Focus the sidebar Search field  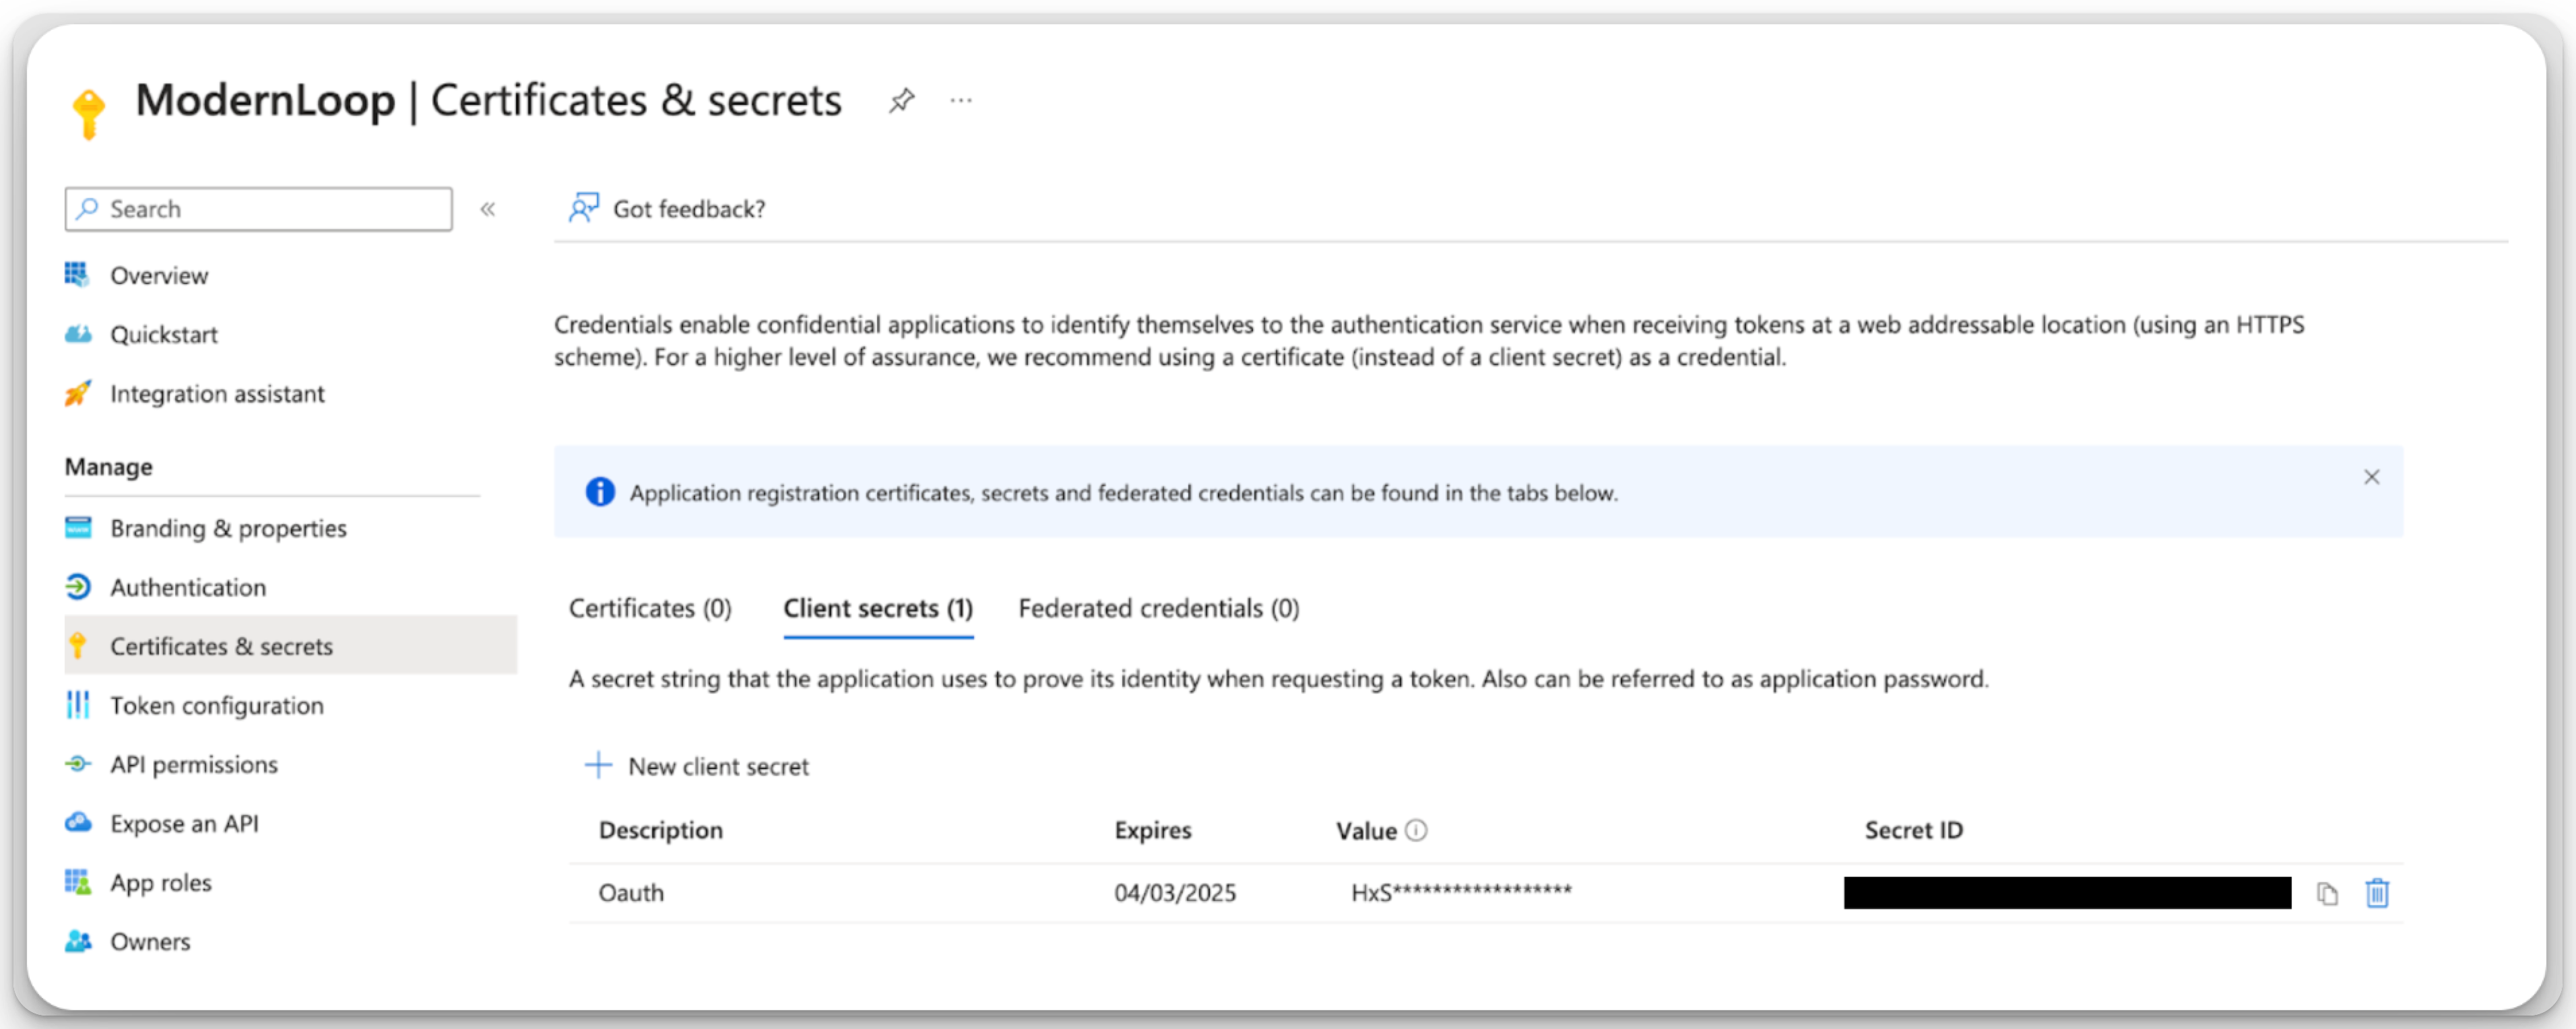(258, 209)
